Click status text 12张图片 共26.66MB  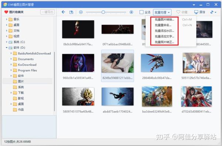pyautogui.click(x=17, y=142)
